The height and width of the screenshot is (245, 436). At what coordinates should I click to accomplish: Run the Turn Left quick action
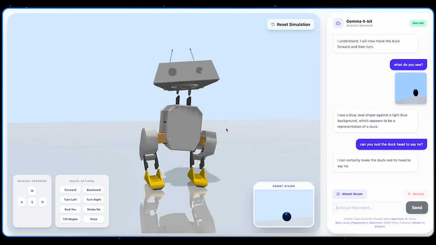tap(70, 200)
